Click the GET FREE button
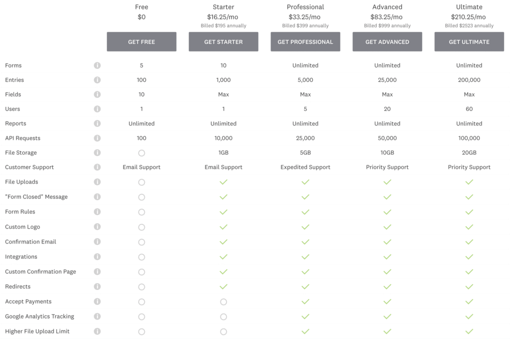The height and width of the screenshot is (339, 512). pos(141,42)
